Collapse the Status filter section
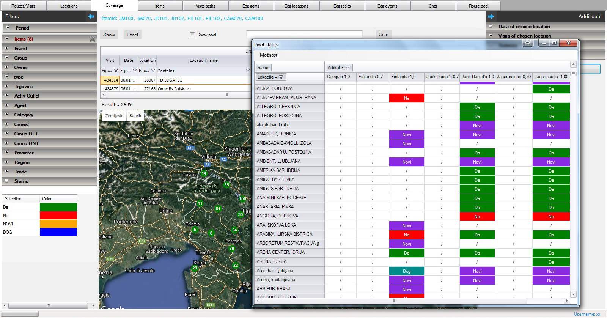 point(6,181)
